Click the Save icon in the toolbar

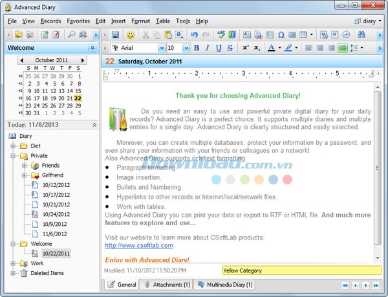point(115,34)
